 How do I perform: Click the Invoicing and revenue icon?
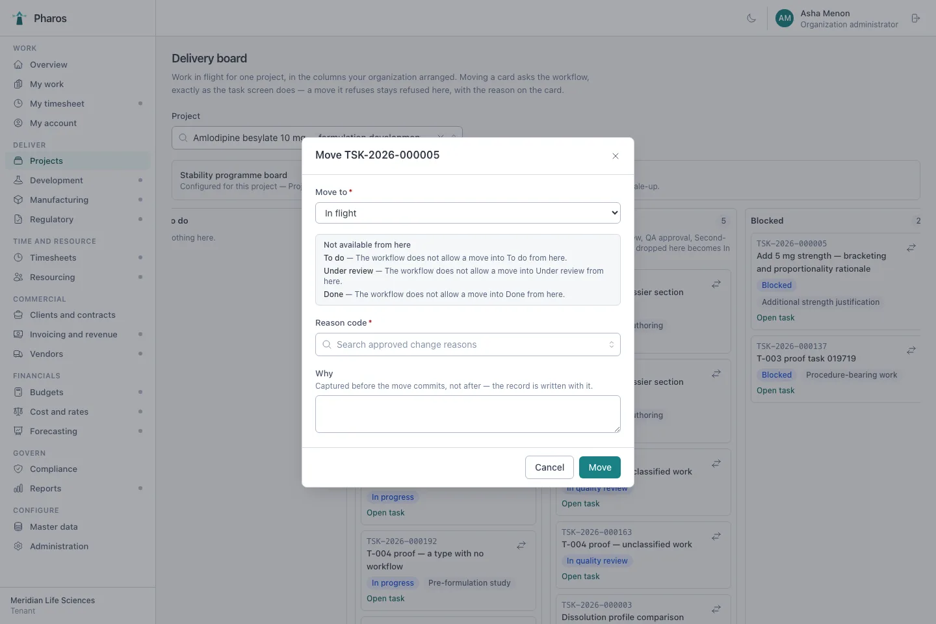pyautogui.click(x=18, y=334)
